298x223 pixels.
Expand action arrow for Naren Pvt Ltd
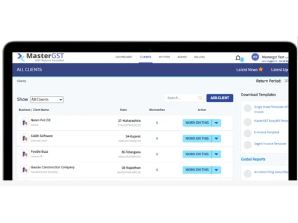point(216,123)
